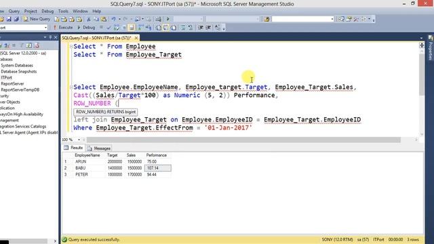Click the Object Explorer Filter icon
The height and width of the screenshot is (244, 434).
(21, 45)
